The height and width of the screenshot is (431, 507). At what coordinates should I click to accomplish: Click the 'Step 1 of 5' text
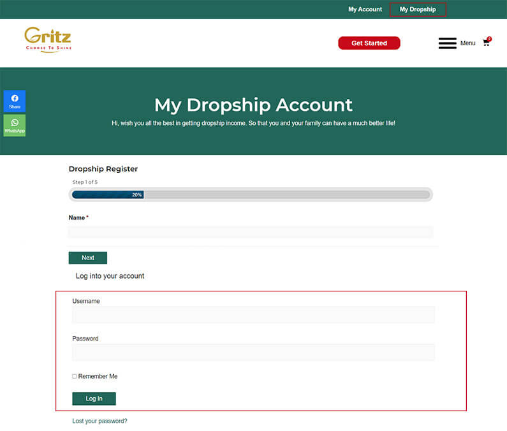(x=85, y=182)
